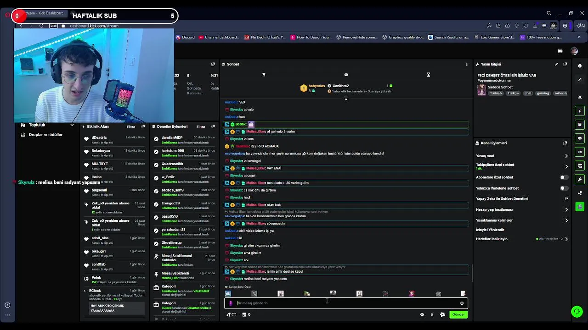Open the chat bubble sidebar icon
588x330 pixels.
pos(580,138)
